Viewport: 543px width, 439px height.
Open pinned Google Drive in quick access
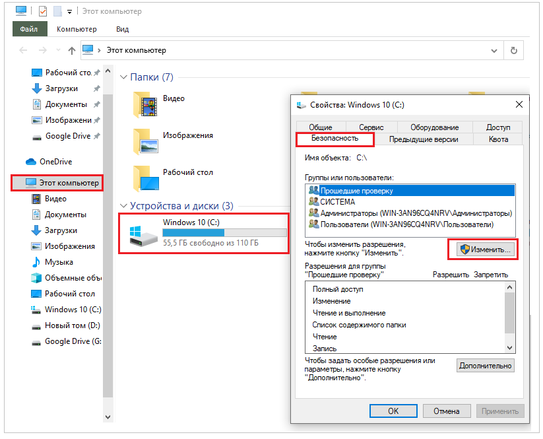(65, 136)
